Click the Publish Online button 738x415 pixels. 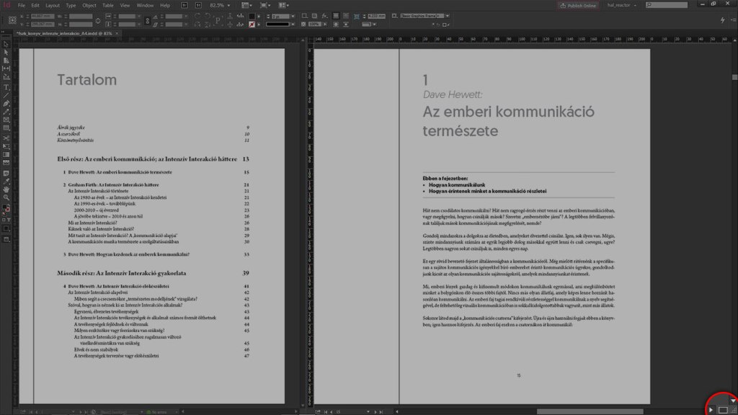click(578, 5)
